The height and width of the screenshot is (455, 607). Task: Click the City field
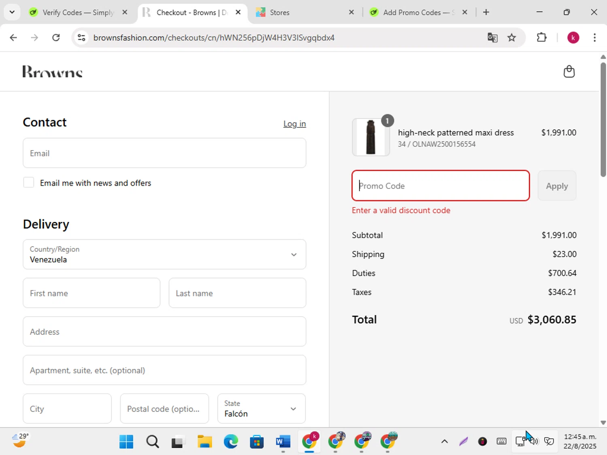click(67, 408)
